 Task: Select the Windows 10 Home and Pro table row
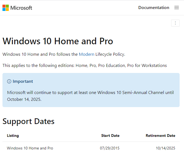click(x=30, y=148)
